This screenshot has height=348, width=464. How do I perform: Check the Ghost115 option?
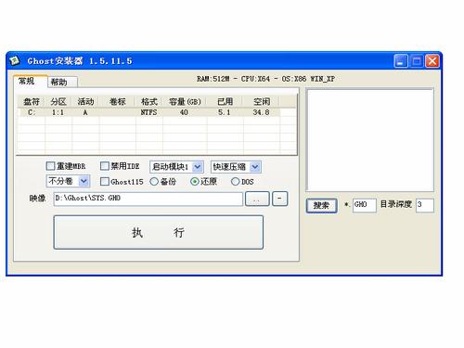(105, 182)
